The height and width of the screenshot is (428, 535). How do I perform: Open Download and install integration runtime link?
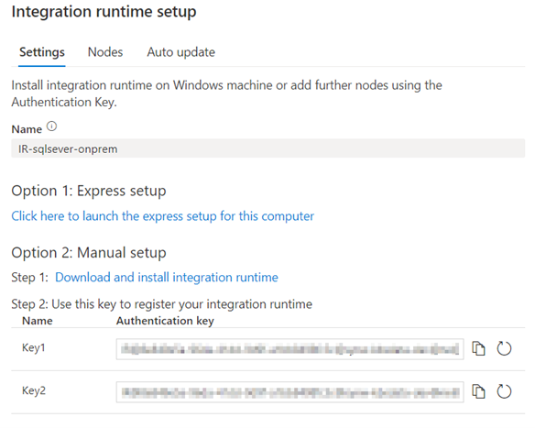click(x=167, y=277)
